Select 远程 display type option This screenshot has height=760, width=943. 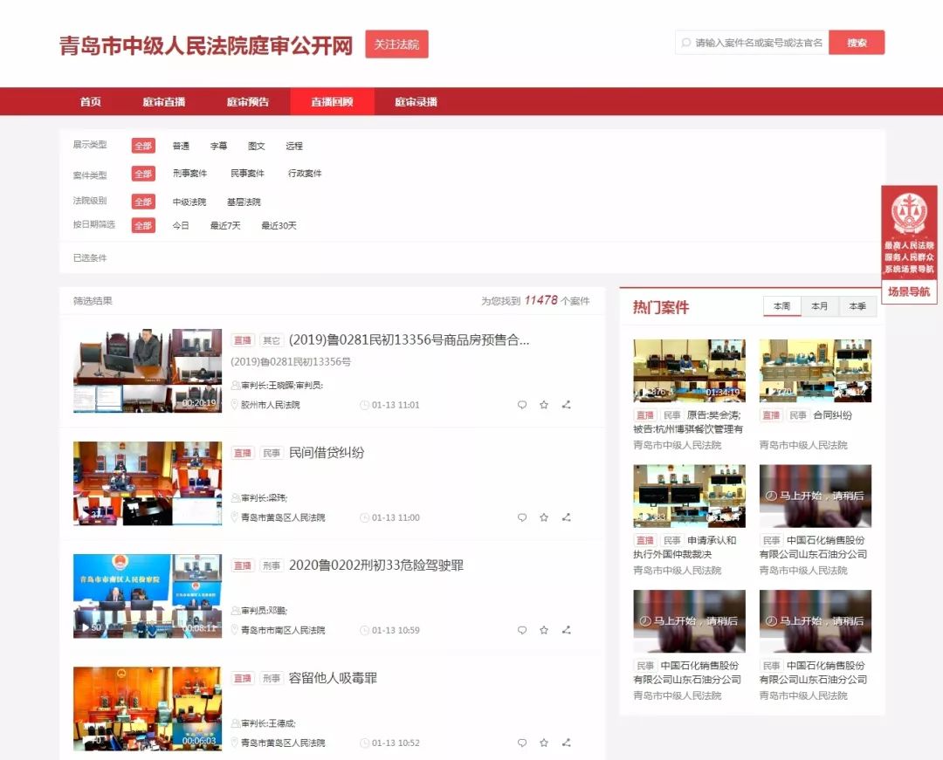click(294, 147)
